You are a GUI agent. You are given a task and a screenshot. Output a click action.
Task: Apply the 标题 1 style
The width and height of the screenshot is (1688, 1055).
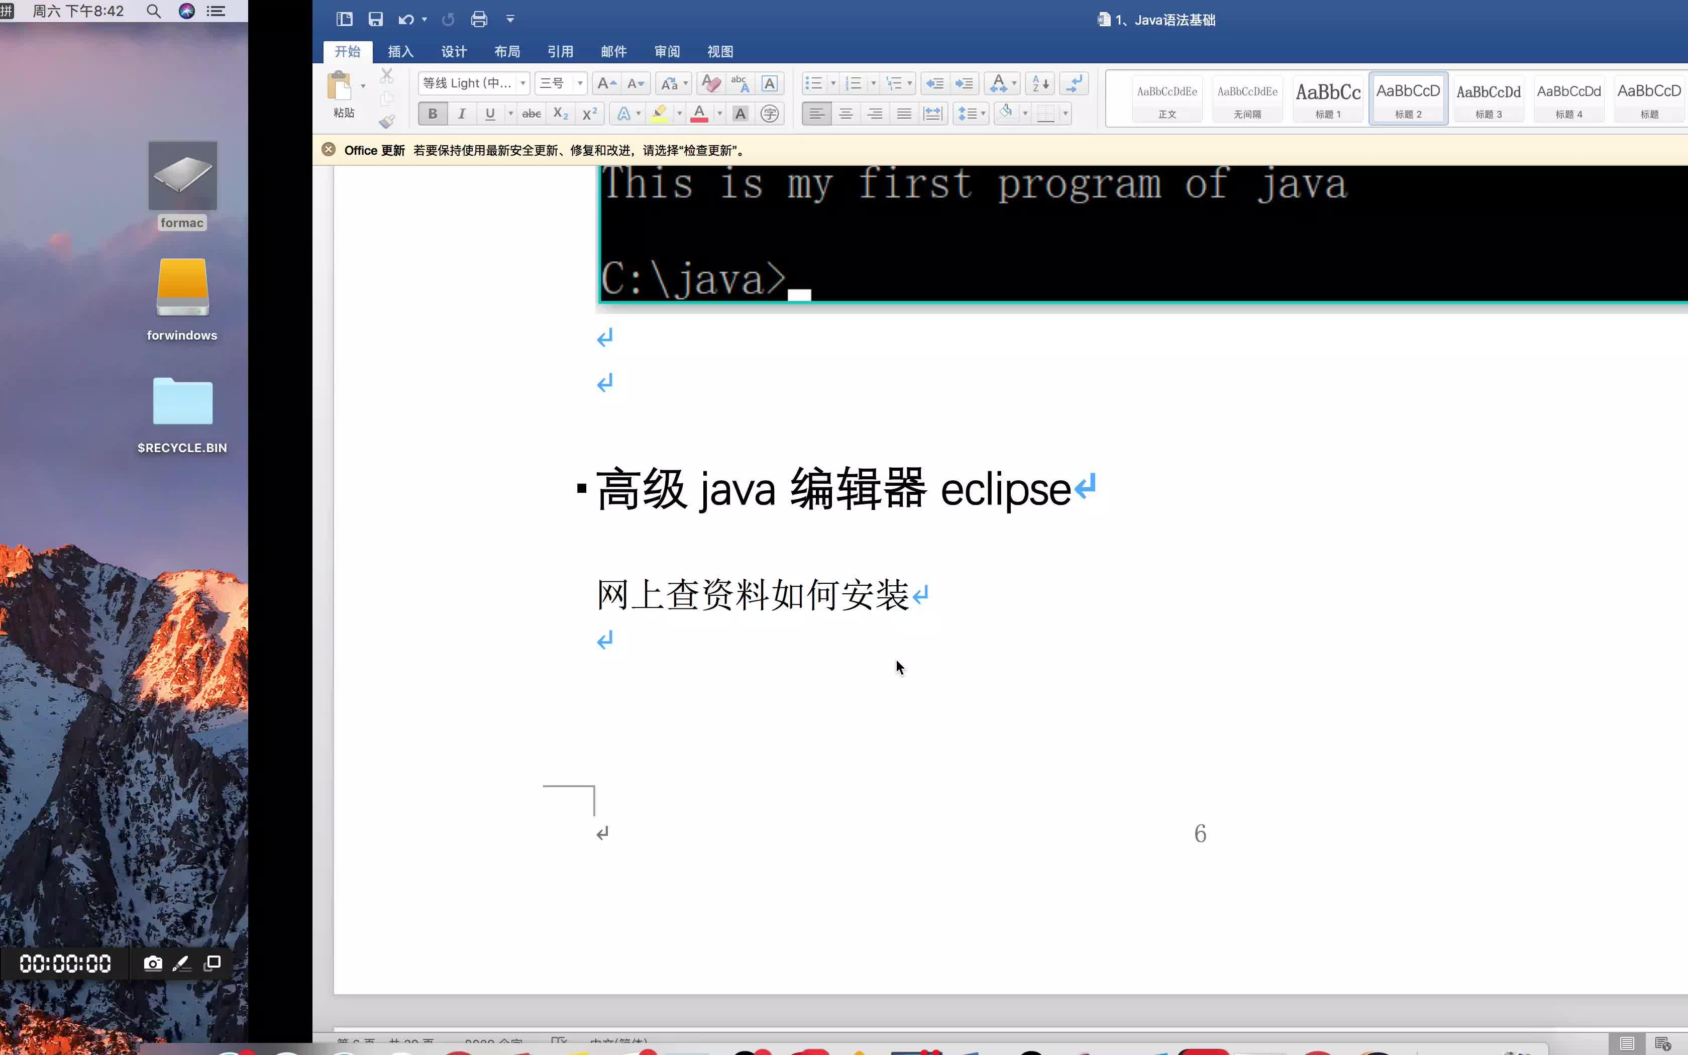[1328, 99]
